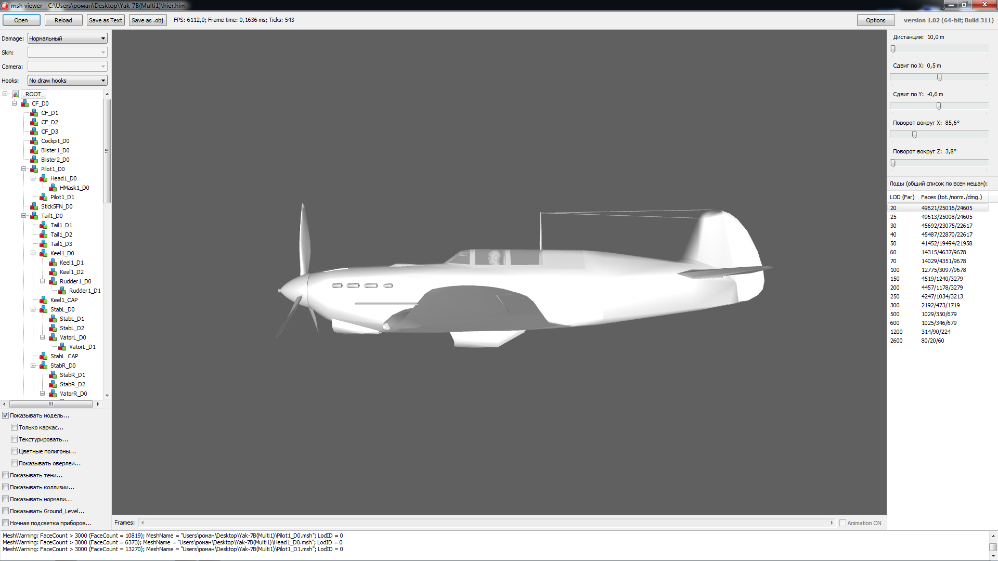Turn on the Показывать нормали checkbox
998x561 pixels.
point(6,499)
